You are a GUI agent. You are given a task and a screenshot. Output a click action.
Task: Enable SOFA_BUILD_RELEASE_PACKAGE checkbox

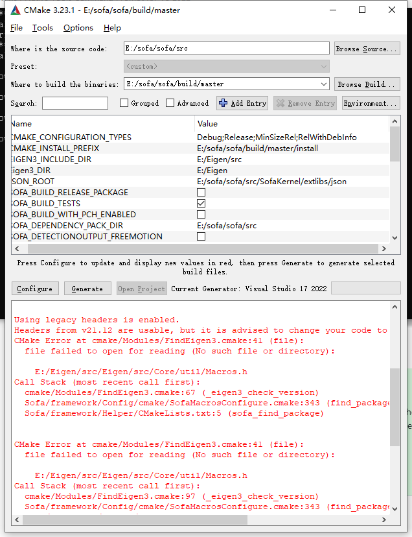coord(201,193)
